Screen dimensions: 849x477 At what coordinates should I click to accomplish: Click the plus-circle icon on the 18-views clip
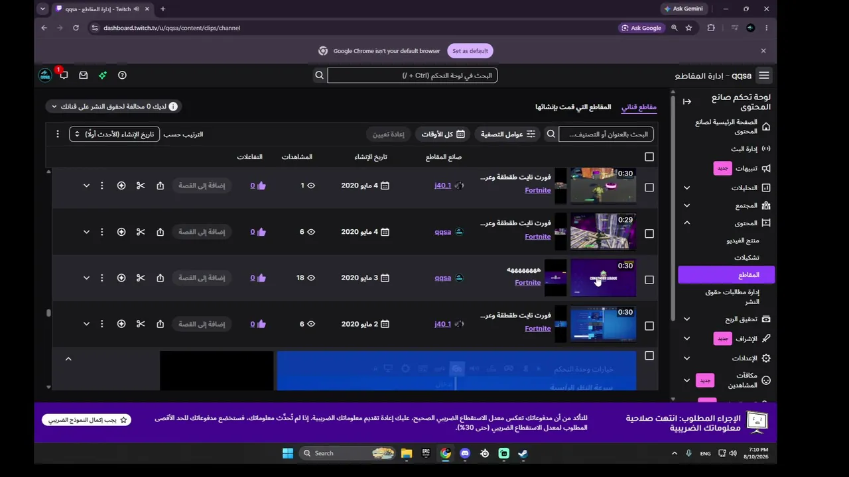[121, 278]
